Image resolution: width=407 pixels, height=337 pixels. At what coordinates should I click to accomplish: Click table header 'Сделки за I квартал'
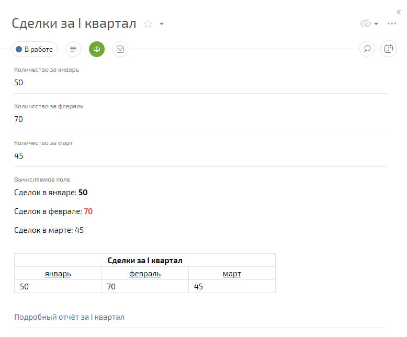tap(145, 261)
